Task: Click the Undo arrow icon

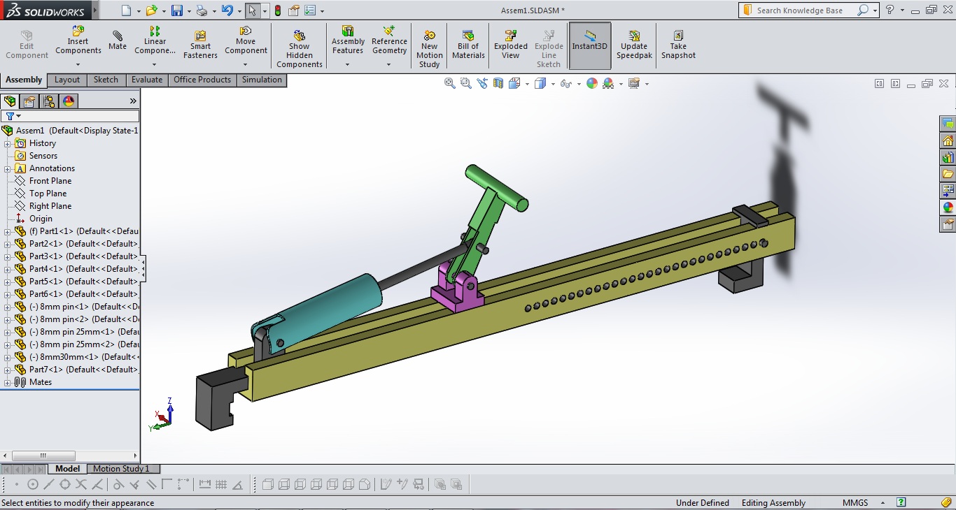Action: [x=226, y=10]
